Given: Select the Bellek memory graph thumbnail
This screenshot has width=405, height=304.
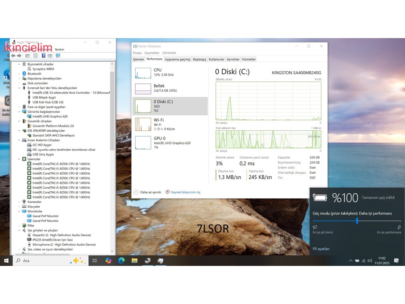Looking at the screenshot, I should [x=143, y=89].
